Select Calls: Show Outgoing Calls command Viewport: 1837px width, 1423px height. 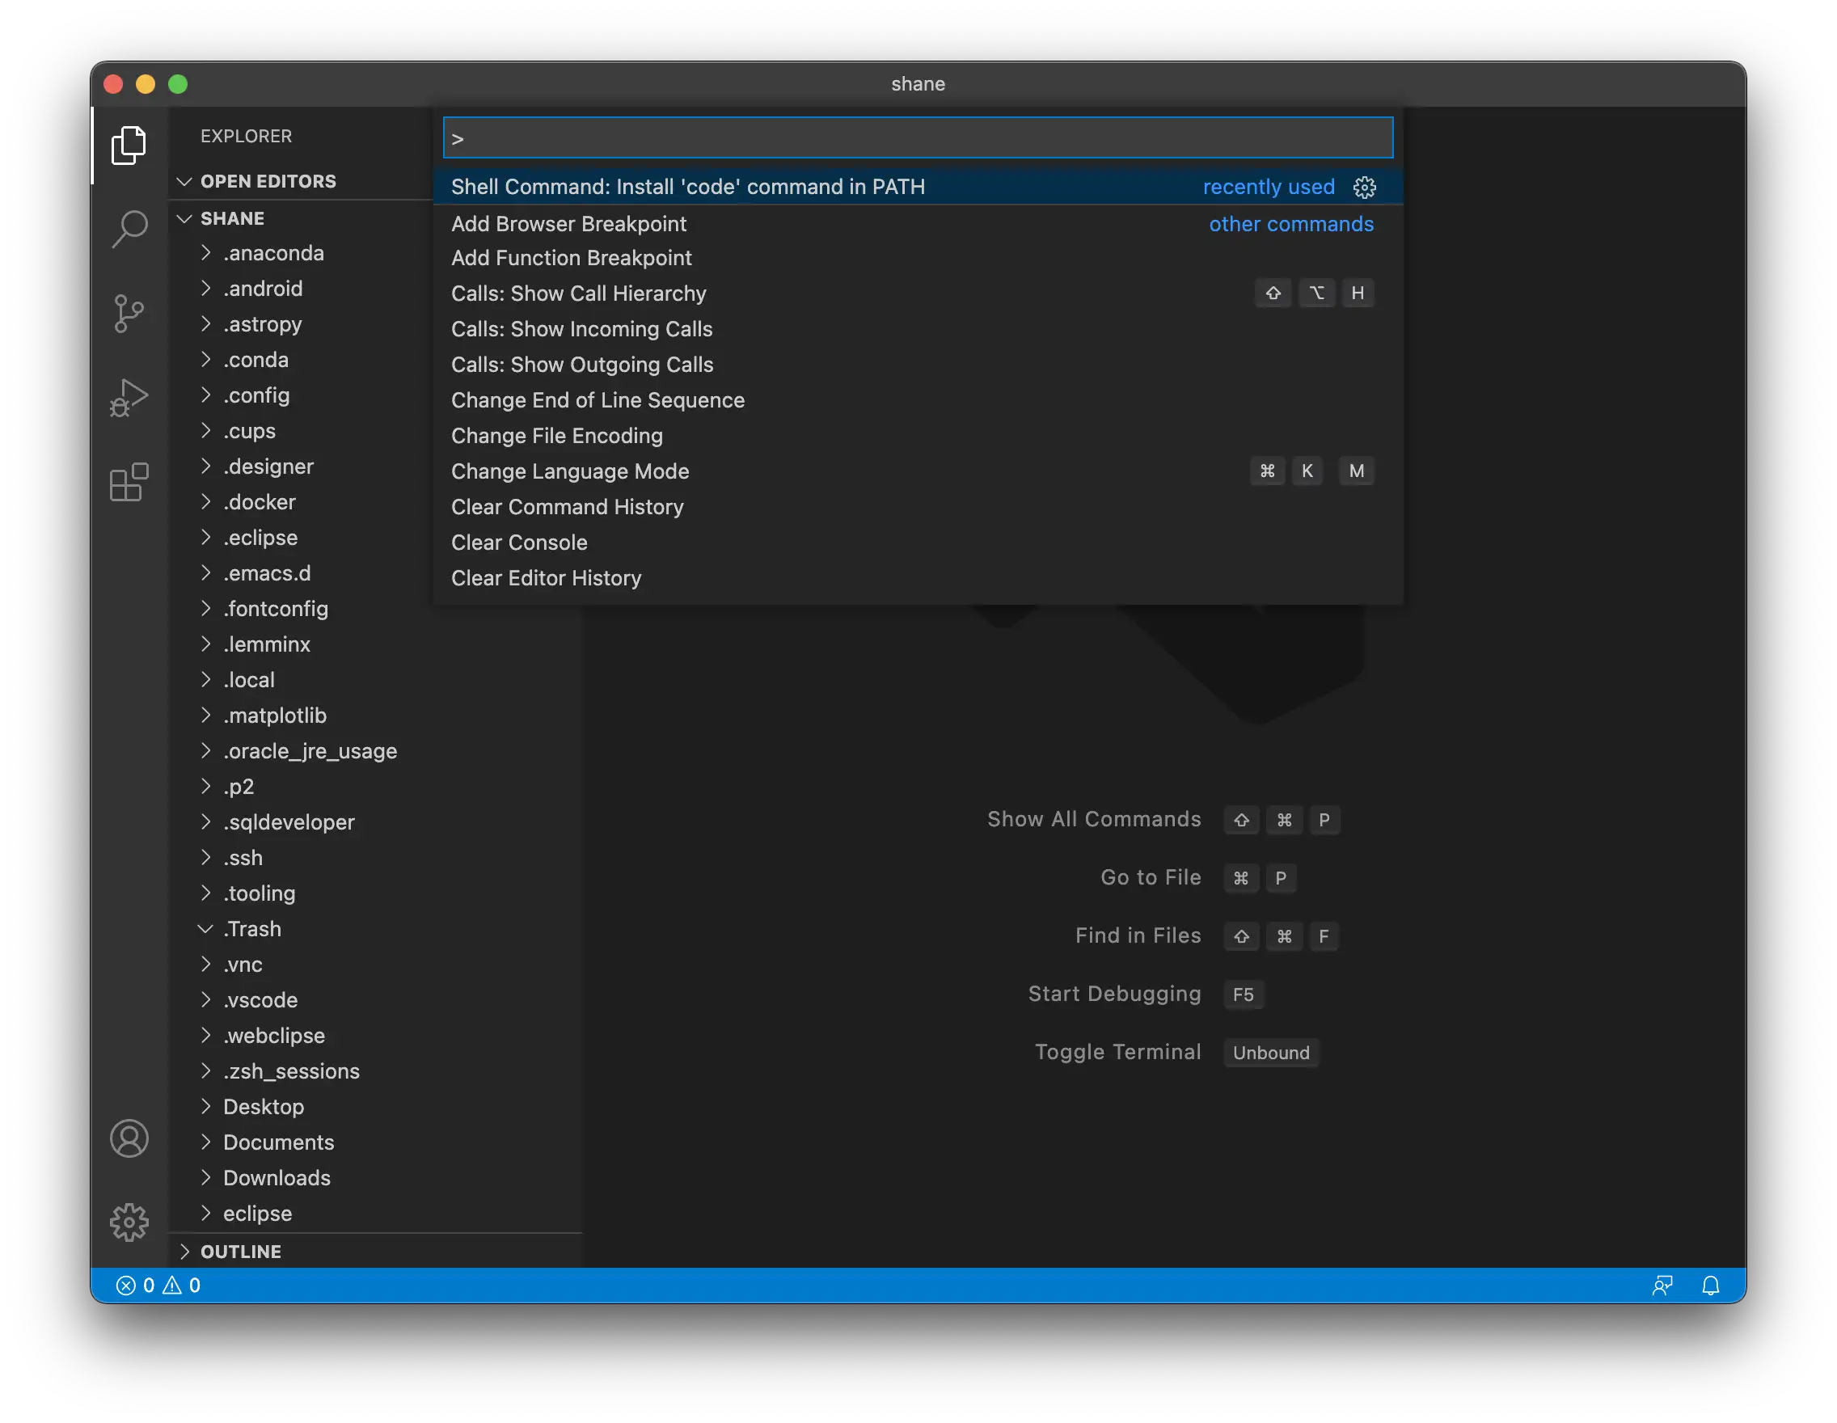918,364
